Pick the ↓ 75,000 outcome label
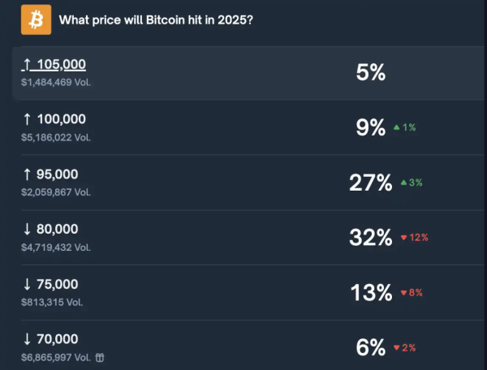This screenshot has width=487, height=370. (50, 284)
